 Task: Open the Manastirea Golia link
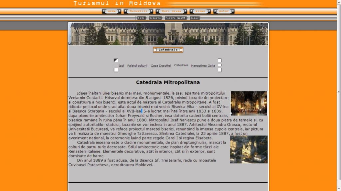point(203,66)
